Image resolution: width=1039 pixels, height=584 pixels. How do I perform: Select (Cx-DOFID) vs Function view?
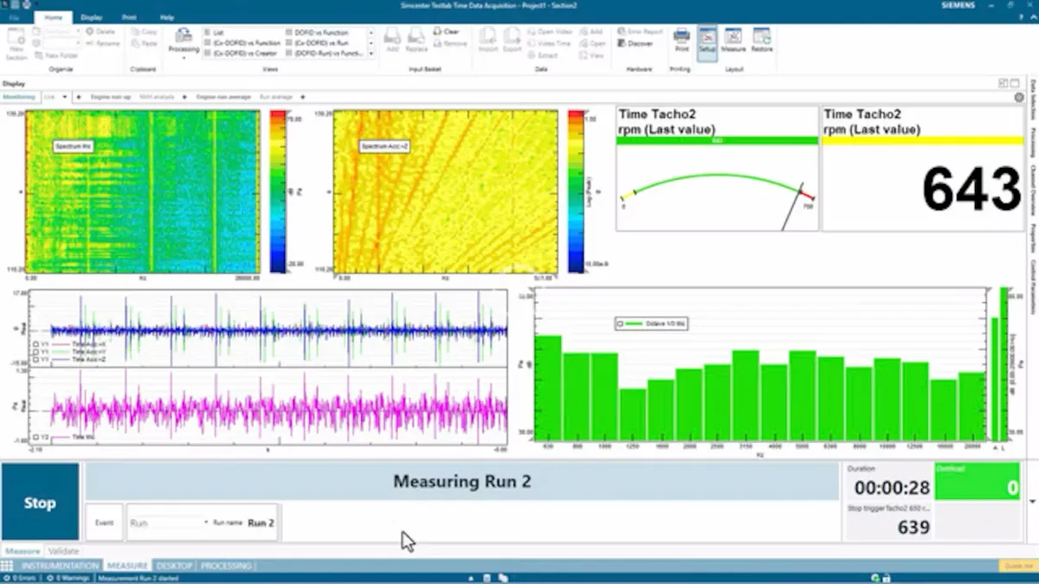(x=242, y=42)
